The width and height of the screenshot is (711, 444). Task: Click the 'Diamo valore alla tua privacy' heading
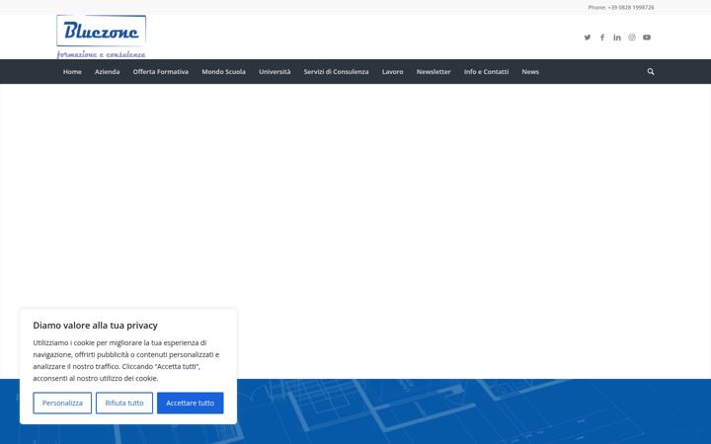coord(95,326)
